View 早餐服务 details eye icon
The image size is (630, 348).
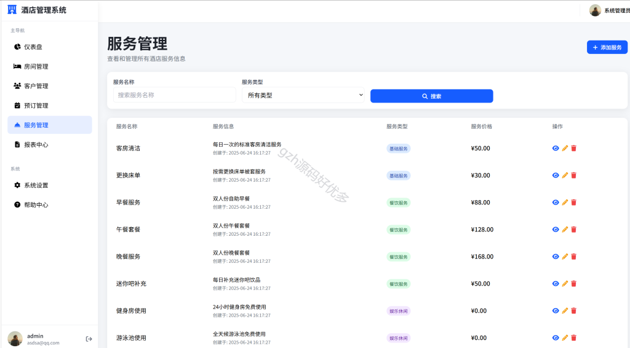(x=556, y=203)
